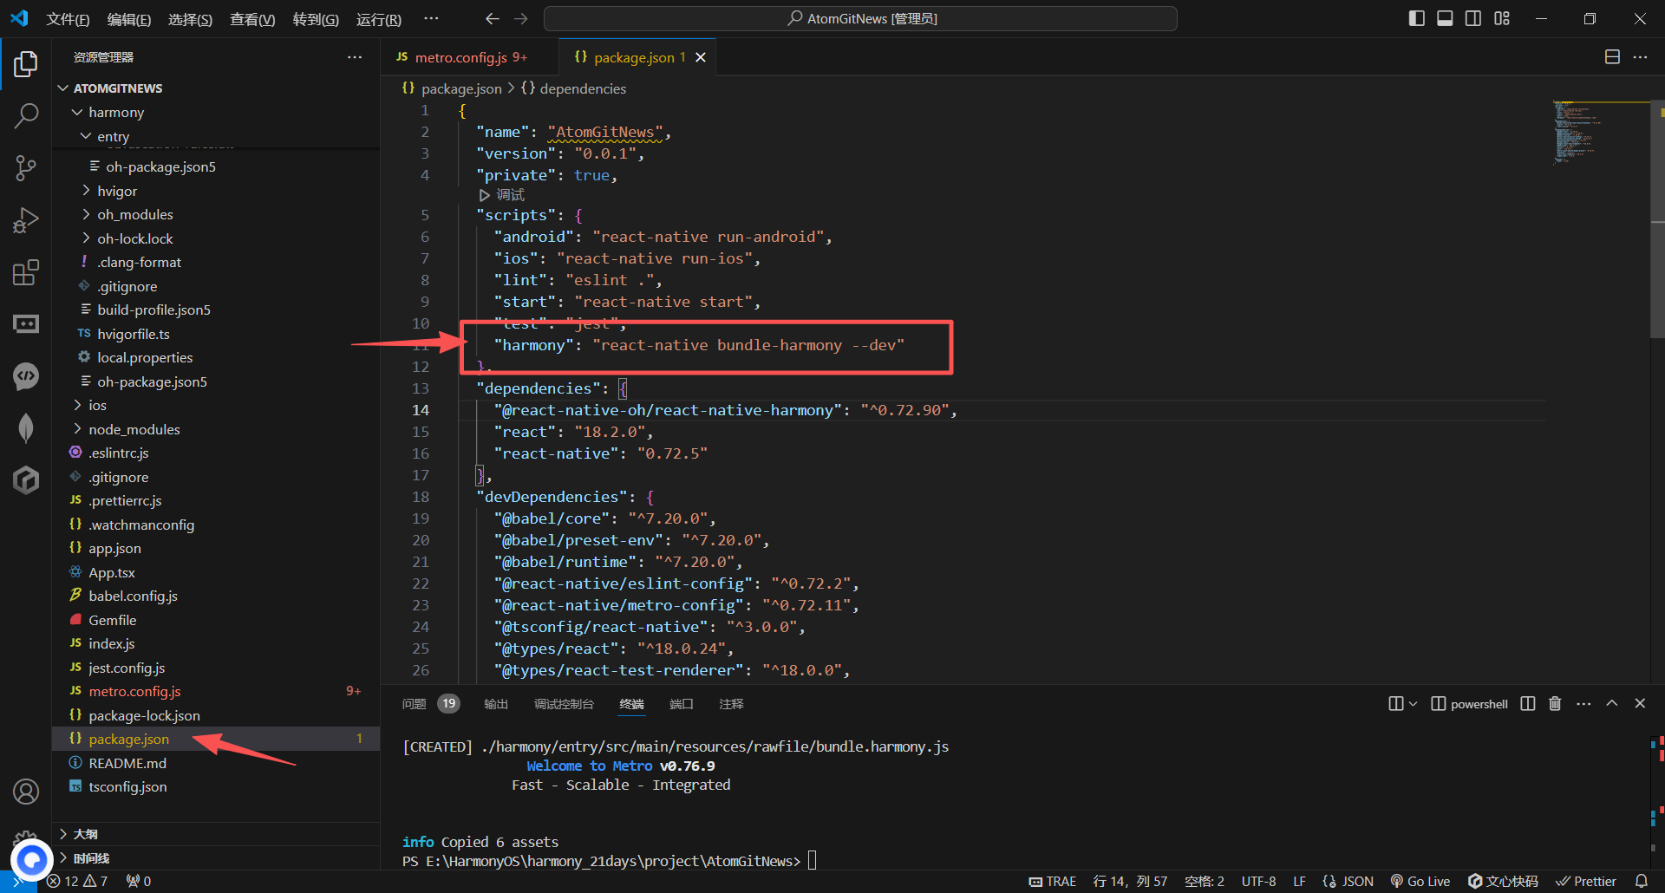Go back with navigation arrow
Image resolution: width=1665 pixels, height=893 pixels.
[x=492, y=18]
